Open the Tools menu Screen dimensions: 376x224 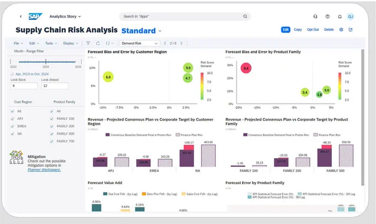tap(51, 43)
